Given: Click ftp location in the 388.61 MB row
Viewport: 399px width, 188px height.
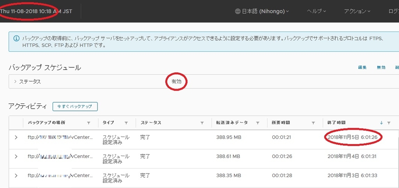Looking at the screenshot, I should point(60,156).
